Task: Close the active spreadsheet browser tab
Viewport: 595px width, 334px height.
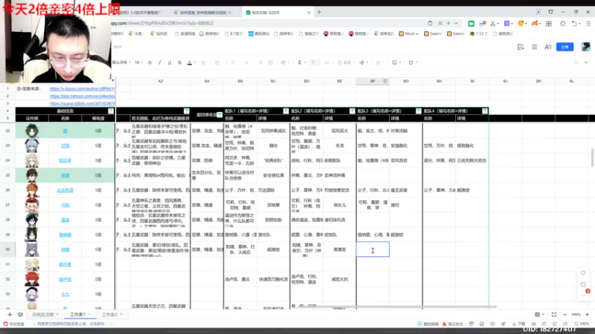Action: tap(309, 13)
